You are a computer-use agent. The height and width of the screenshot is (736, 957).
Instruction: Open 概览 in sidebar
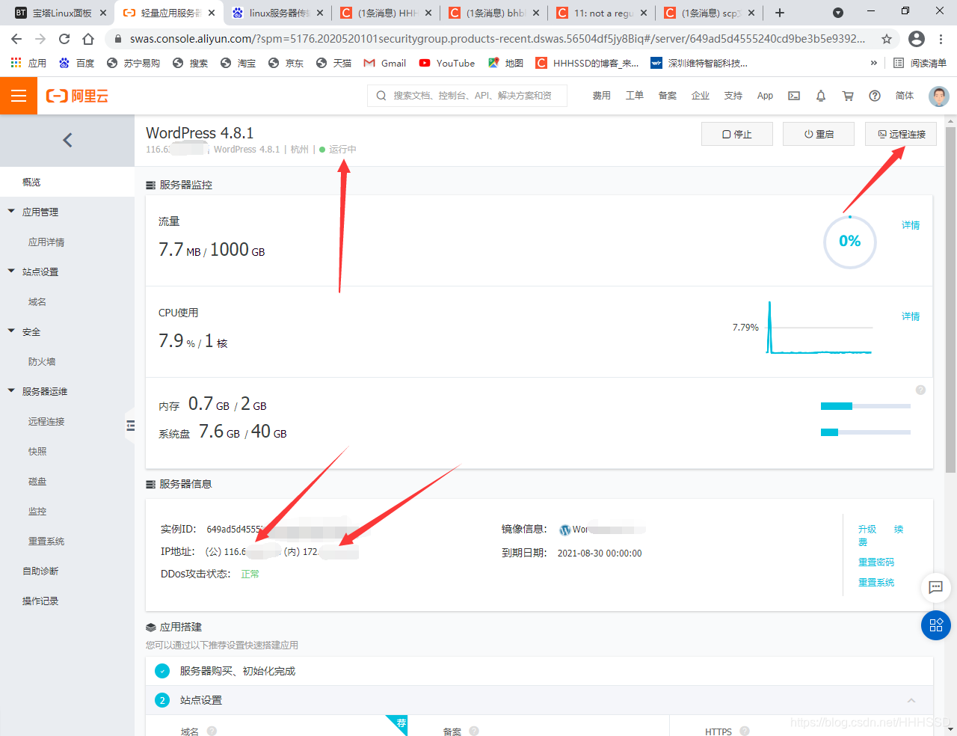pyautogui.click(x=31, y=182)
